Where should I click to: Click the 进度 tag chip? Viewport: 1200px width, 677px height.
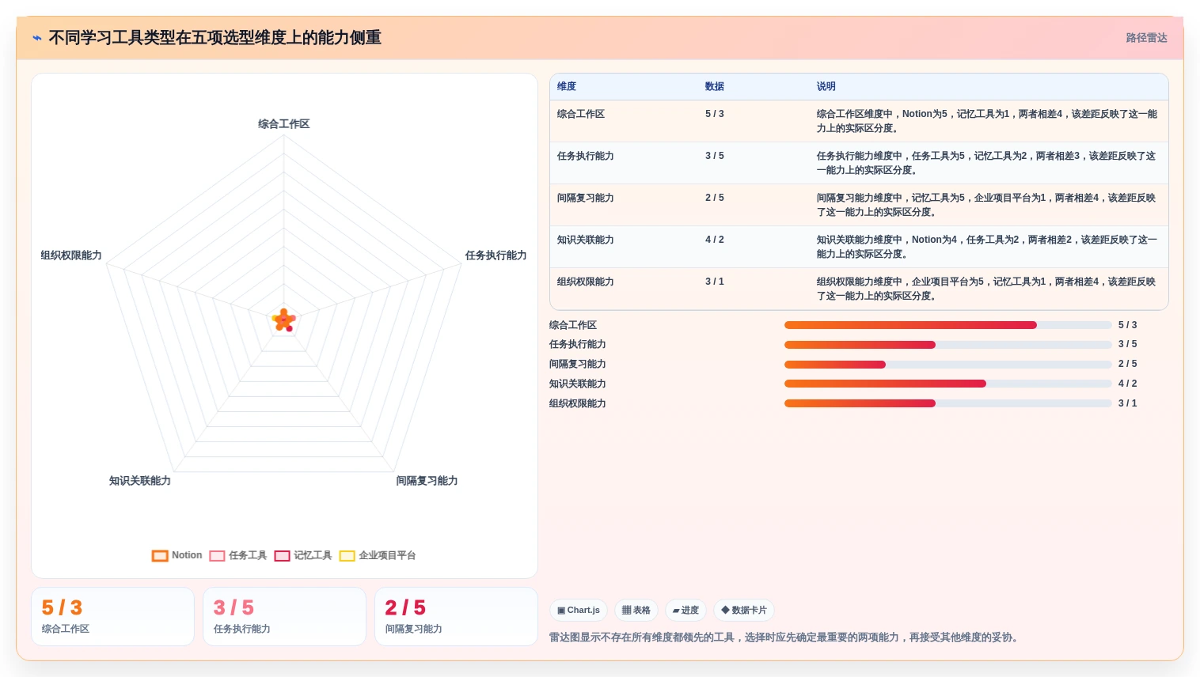click(685, 610)
